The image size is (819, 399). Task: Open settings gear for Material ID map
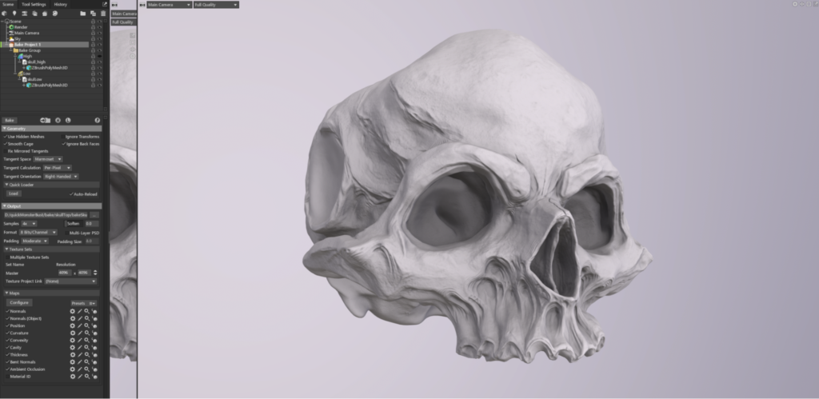(73, 377)
